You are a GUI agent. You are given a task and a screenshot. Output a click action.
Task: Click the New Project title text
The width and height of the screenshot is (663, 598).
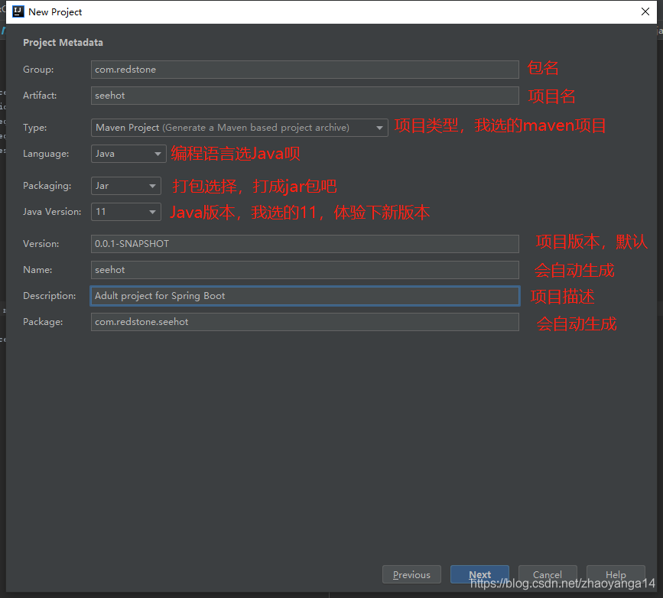(x=55, y=12)
